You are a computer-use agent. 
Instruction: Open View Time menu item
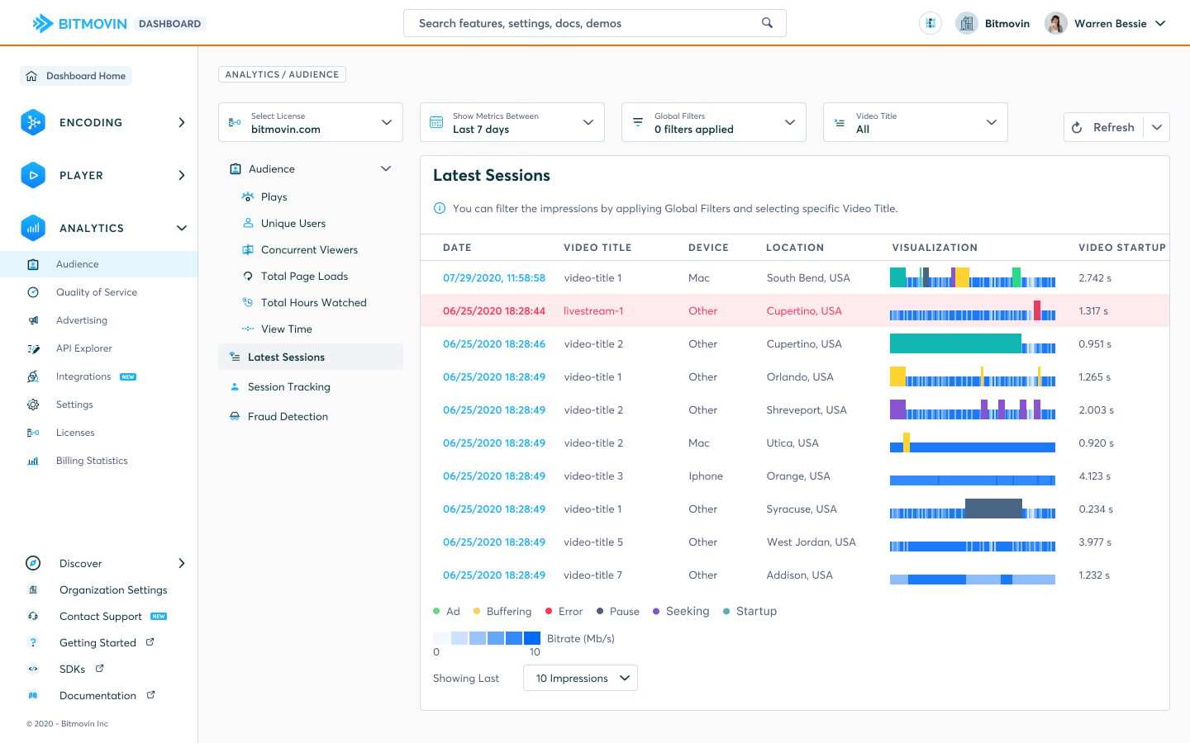click(x=287, y=329)
